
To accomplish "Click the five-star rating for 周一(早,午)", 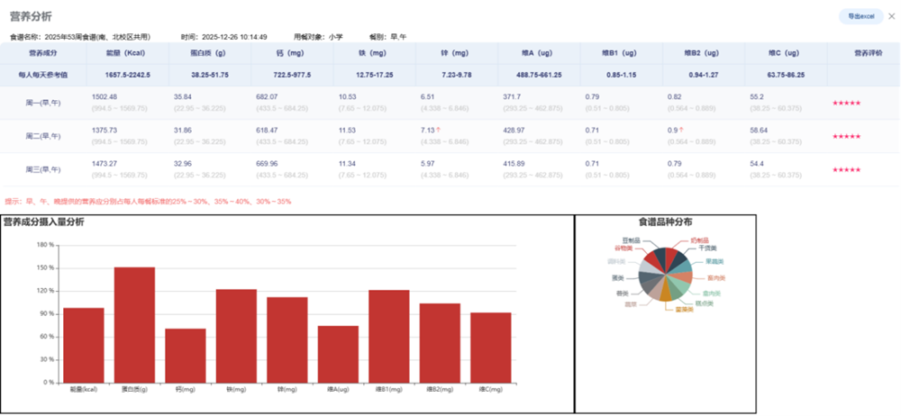I will 846,103.
